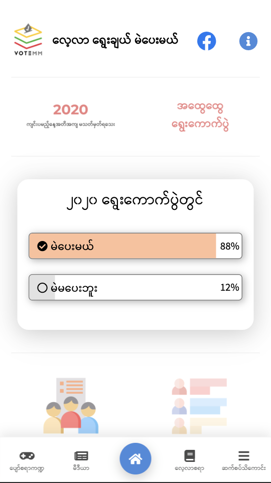Switch to the လေ့လာစရာ tab label
The height and width of the screenshot is (483, 271).
[189, 468]
